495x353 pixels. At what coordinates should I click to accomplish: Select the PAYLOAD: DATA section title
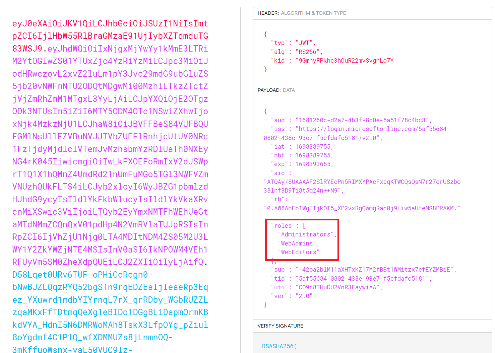pyautogui.click(x=276, y=90)
